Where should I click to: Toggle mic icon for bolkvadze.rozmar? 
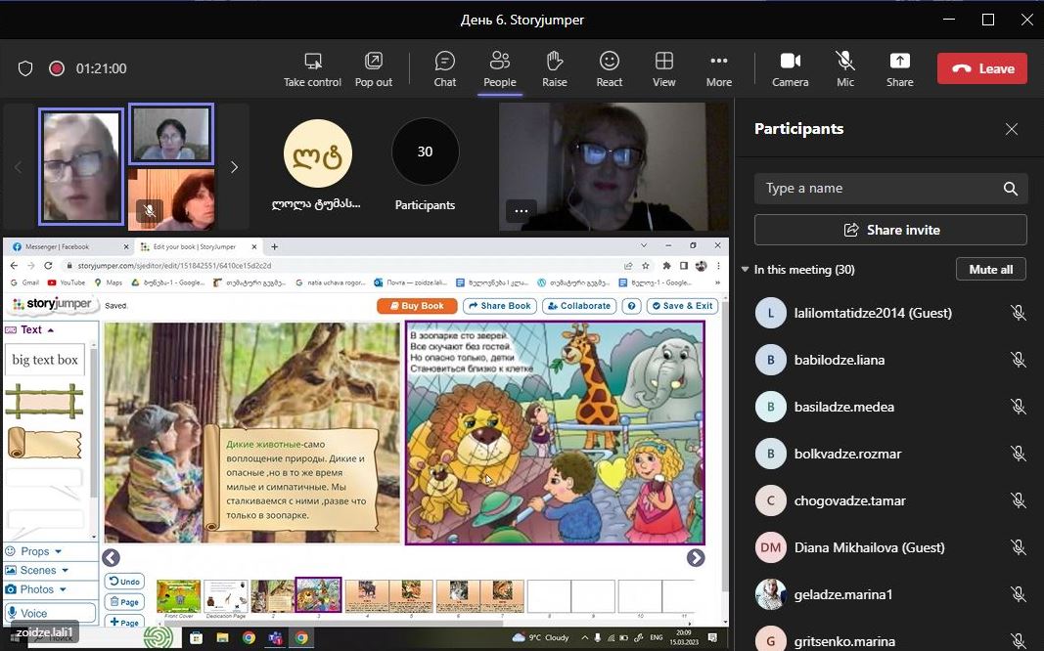click(x=1018, y=455)
